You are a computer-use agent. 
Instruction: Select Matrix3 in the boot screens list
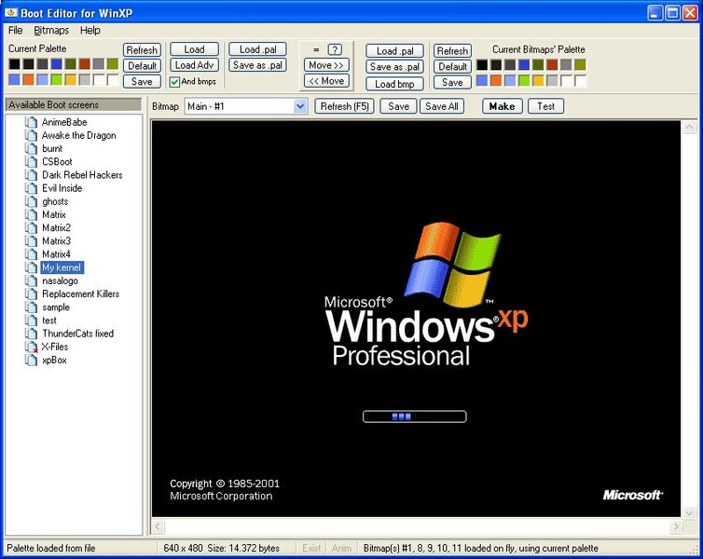pos(56,241)
